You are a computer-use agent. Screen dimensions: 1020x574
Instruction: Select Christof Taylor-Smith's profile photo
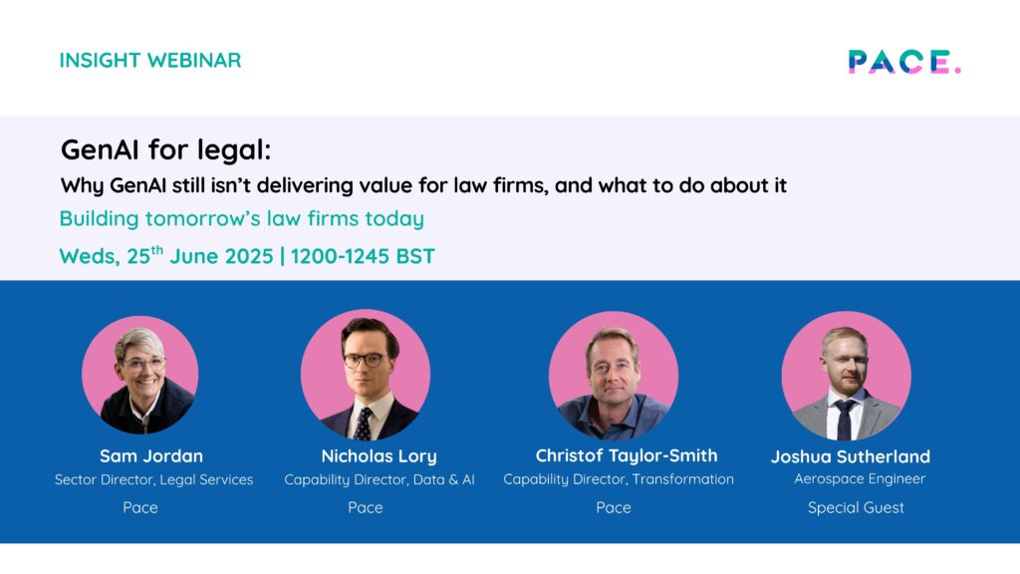(614, 376)
